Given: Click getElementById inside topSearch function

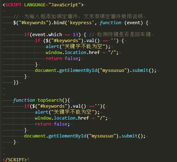Looking at the screenshot, I should (x=67, y=136).
